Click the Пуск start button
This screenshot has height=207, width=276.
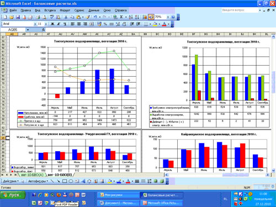tap(13, 195)
